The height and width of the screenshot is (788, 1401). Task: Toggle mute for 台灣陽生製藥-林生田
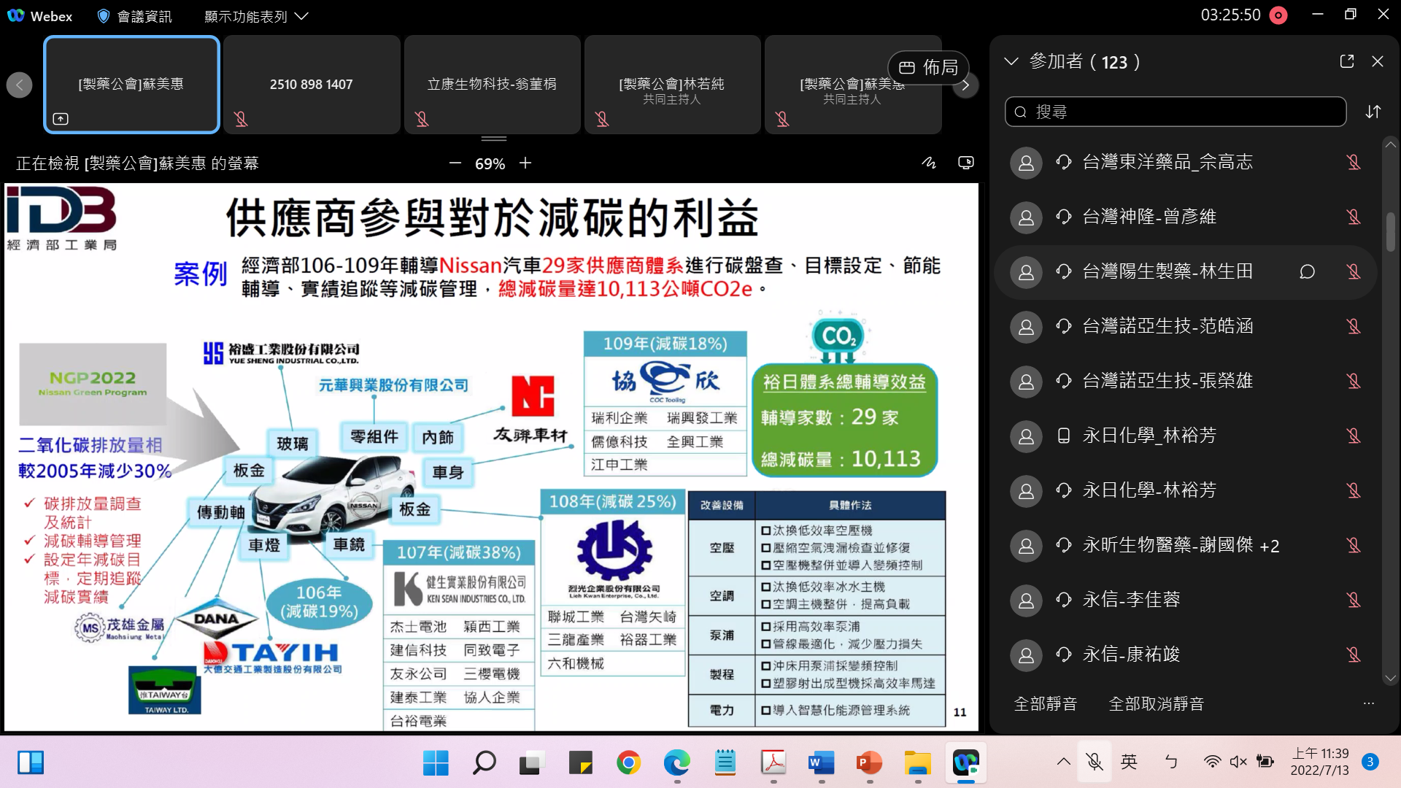coord(1354,271)
